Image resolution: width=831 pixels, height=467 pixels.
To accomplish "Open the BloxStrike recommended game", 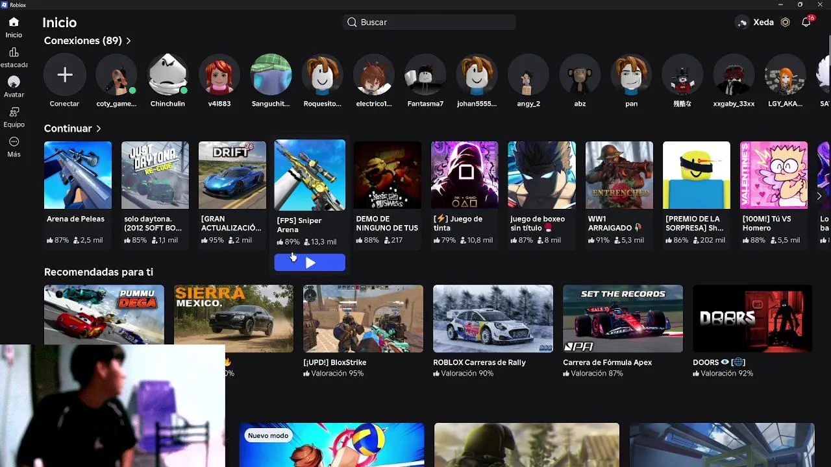I will 363,318.
